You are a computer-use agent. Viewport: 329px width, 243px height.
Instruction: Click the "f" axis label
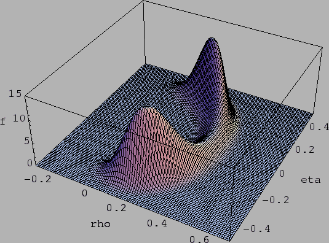(2, 121)
